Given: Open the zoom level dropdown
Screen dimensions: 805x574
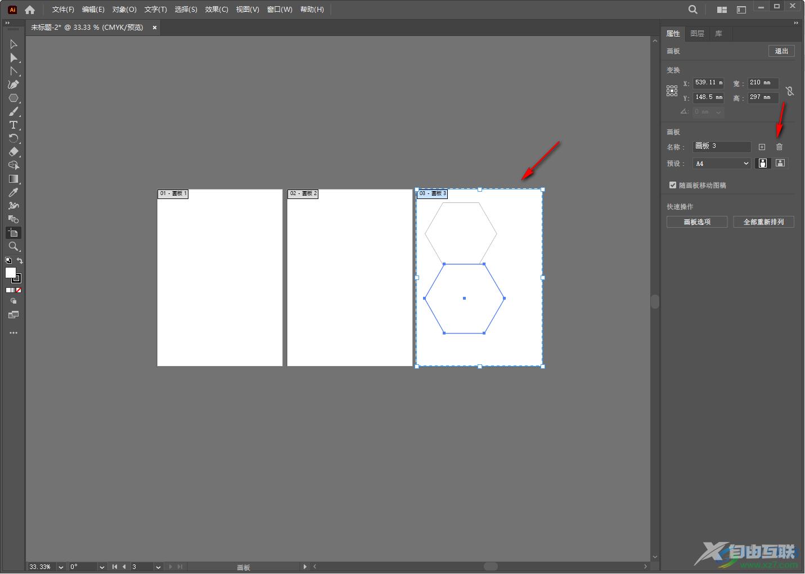Looking at the screenshot, I should point(61,567).
